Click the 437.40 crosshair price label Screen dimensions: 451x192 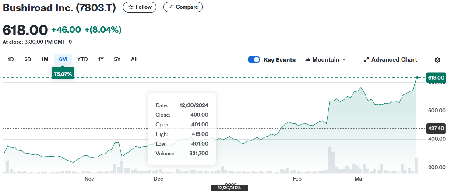pyautogui.click(x=436, y=129)
